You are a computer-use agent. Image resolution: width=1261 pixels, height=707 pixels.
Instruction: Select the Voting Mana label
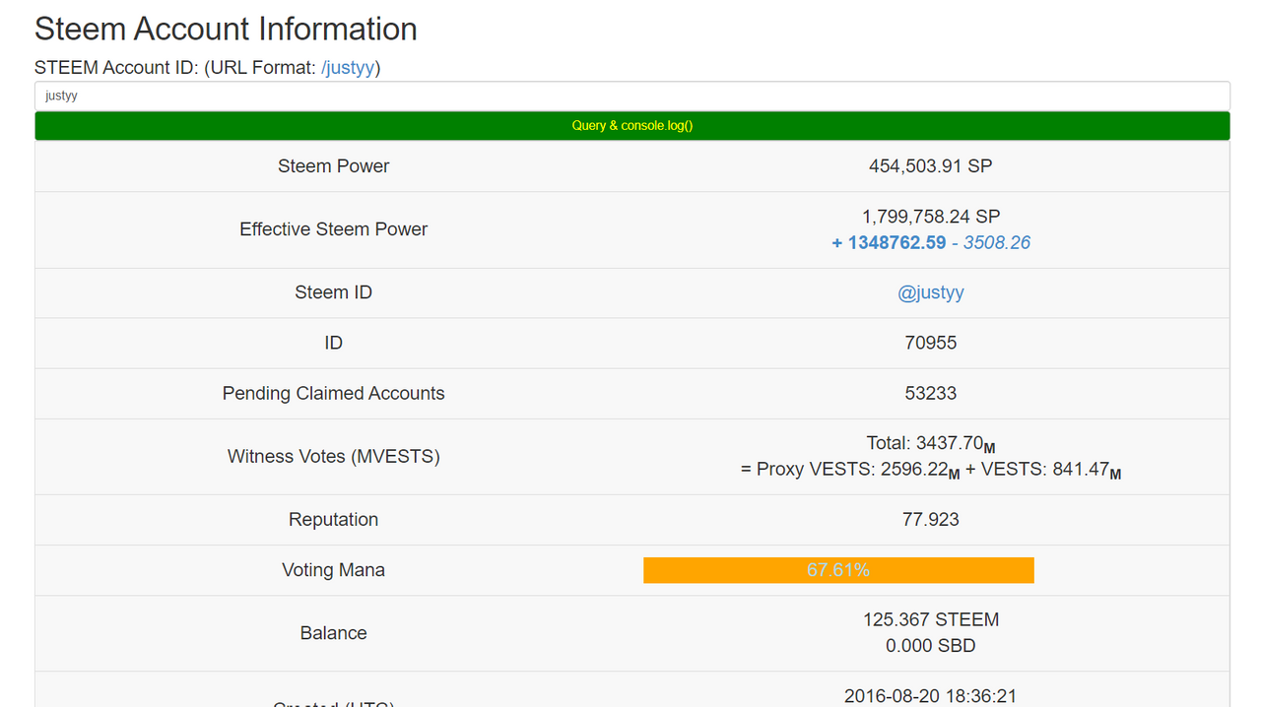click(x=333, y=570)
